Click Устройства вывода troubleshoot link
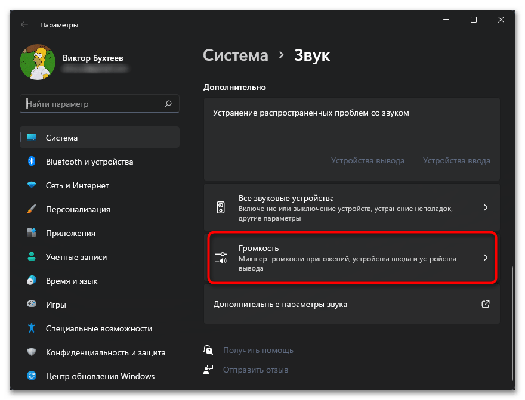 (367, 160)
